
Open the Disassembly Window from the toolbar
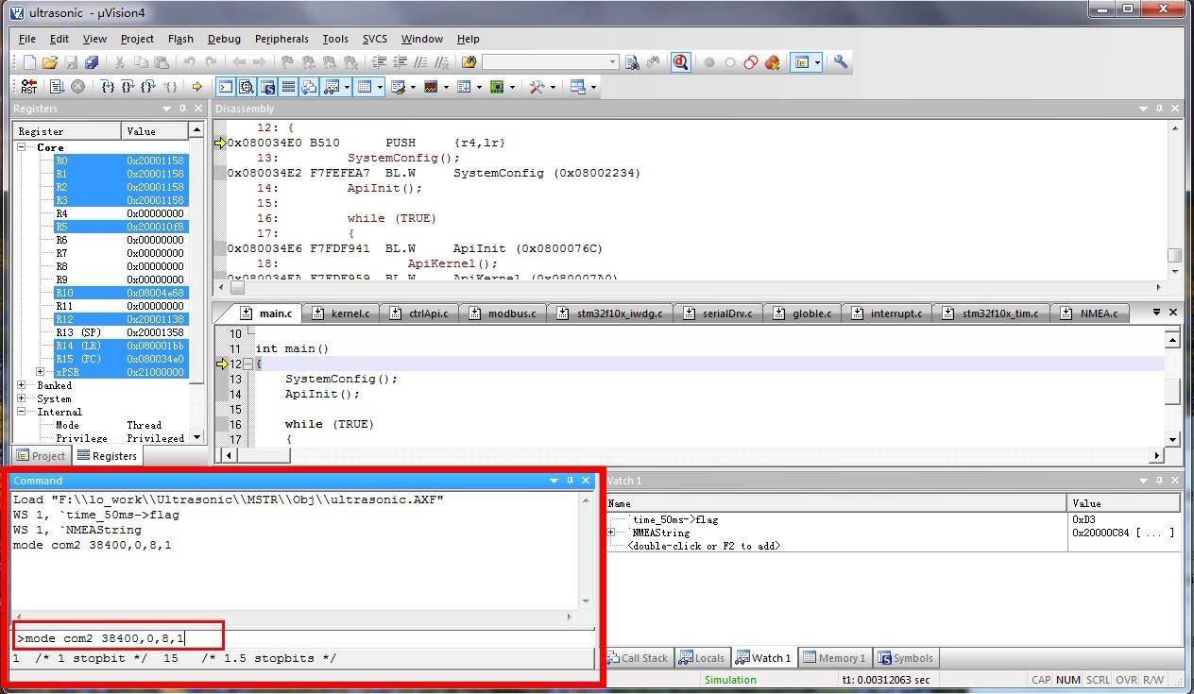click(247, 86)
